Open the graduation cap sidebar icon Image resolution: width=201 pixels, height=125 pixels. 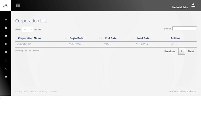click(6, 20)
